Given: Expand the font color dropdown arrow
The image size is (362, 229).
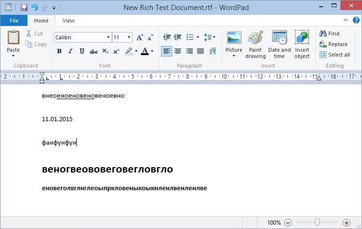Looking at the screenshot, I should tap(152, 51).
